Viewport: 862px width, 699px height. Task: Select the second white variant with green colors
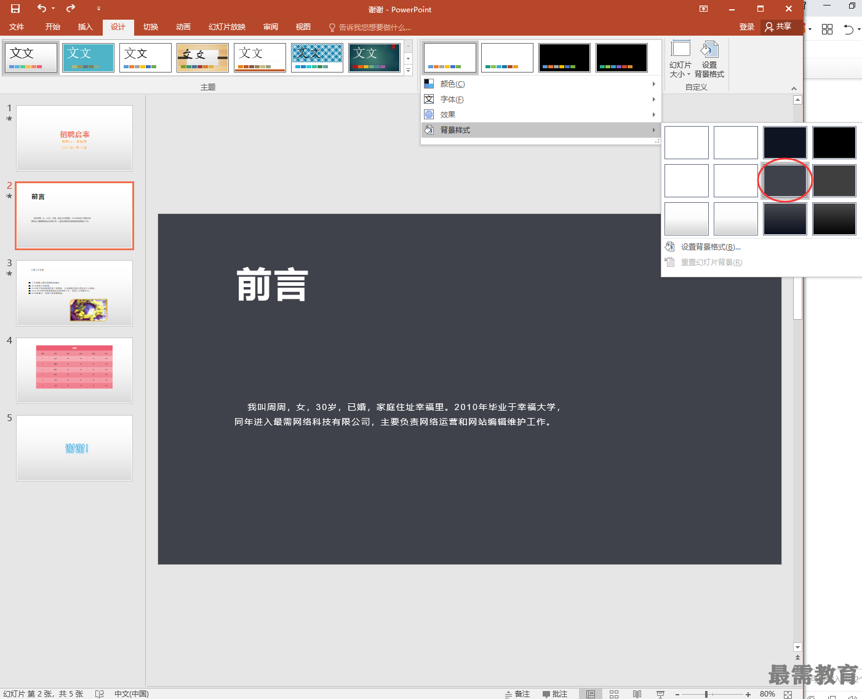pyautogui.click(x=508, y=58)
